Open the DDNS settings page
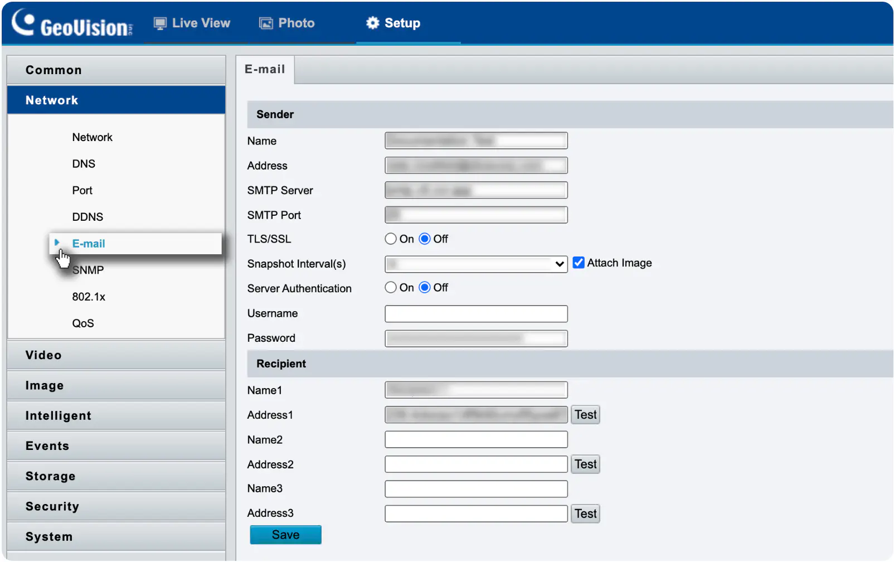This screenshot has height=562, width=894. coord(88,217)
